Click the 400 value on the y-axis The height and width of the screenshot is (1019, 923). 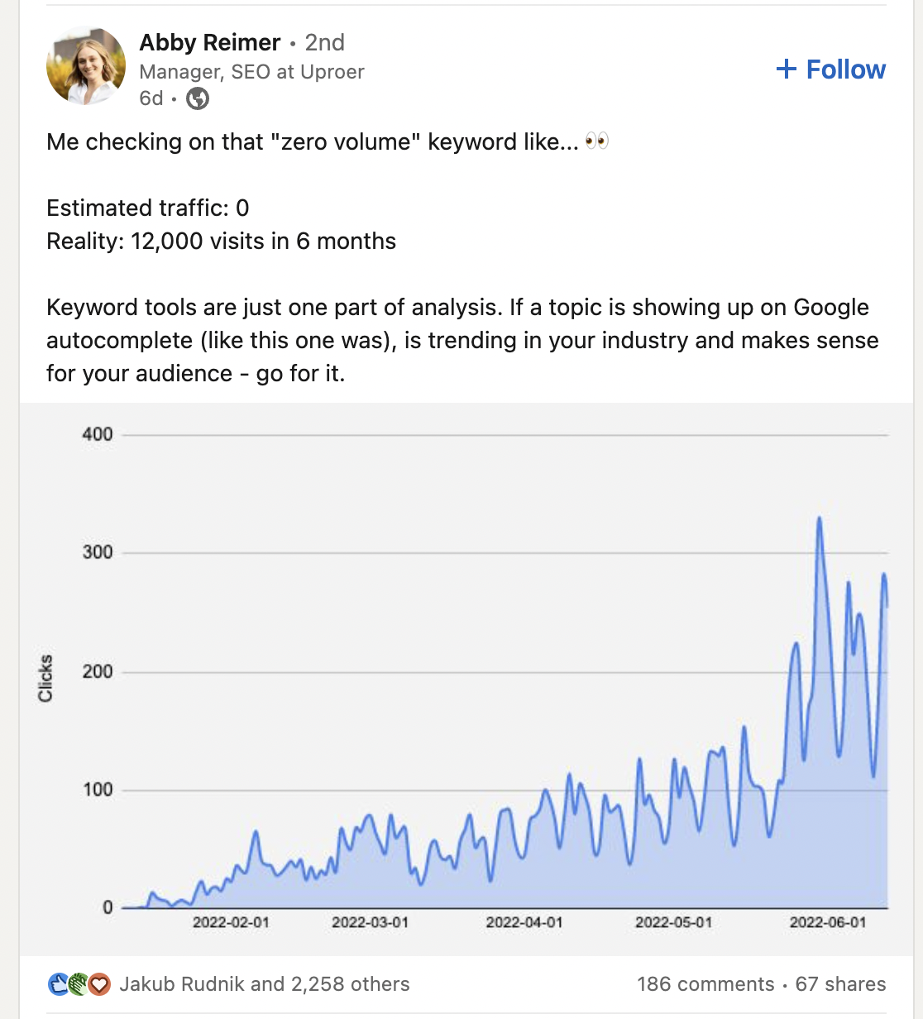point(98,434)
